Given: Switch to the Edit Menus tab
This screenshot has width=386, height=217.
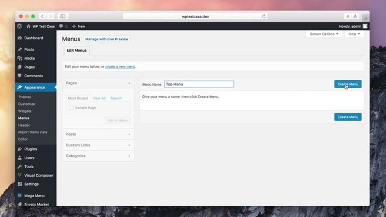Looking at the screenshot, I should [77, 51].
